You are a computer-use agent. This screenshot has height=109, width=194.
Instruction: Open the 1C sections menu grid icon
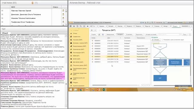tap(71, 26)
